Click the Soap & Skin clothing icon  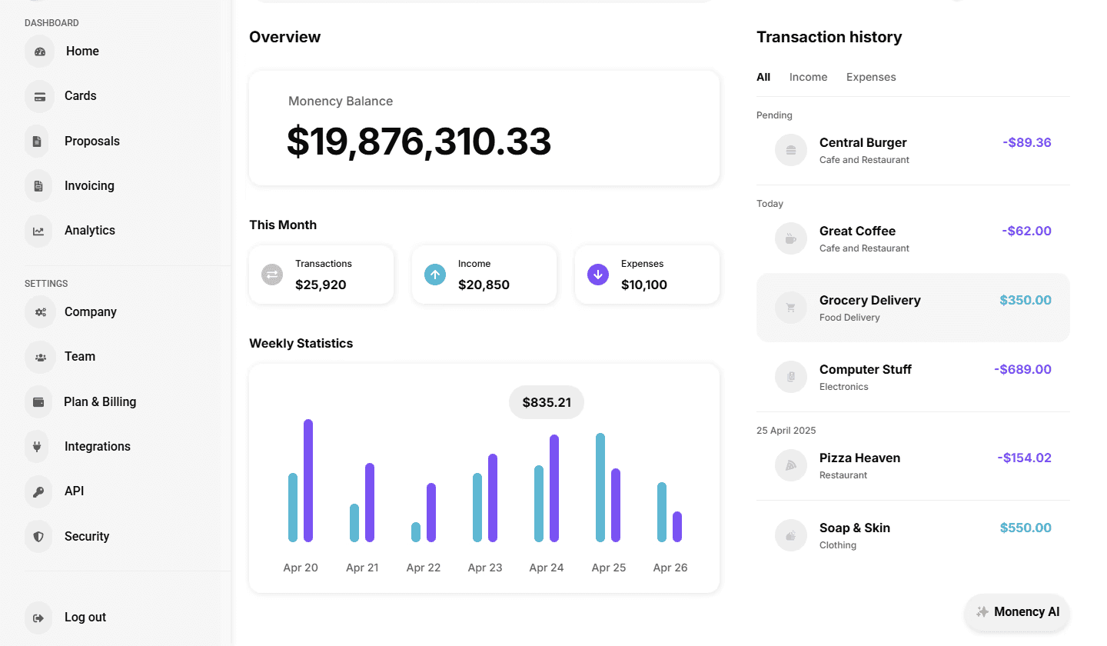[x=791, y=536]
